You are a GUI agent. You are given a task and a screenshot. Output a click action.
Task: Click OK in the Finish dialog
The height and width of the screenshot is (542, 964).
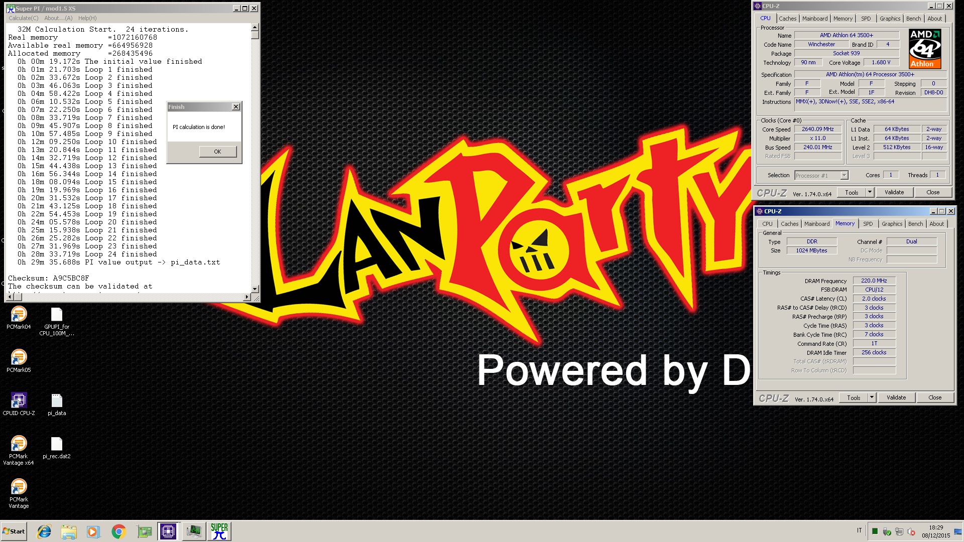click(x=217, y=152)
